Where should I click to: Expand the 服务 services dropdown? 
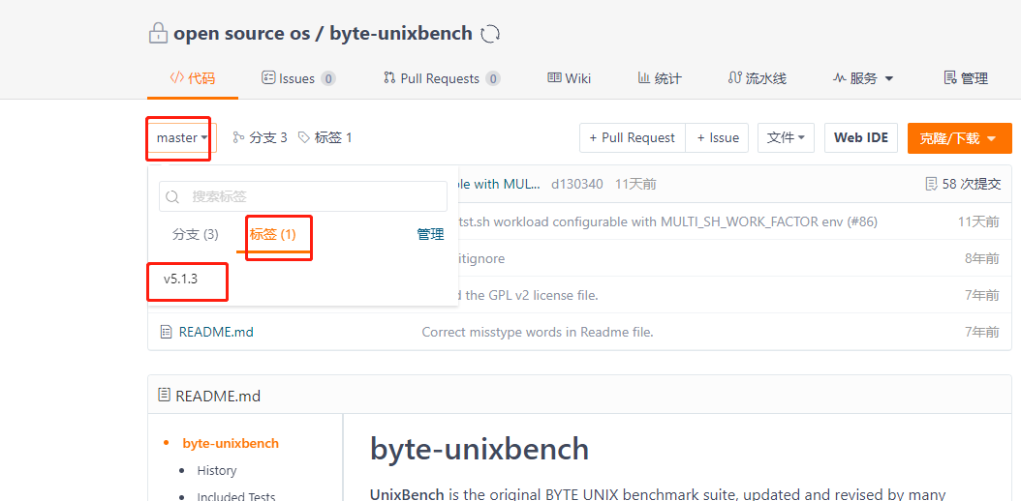863,78
